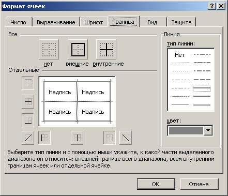Switch to the 'Шрифт' tab
This screenshot has height=196, width=228.
click(94, 22)
